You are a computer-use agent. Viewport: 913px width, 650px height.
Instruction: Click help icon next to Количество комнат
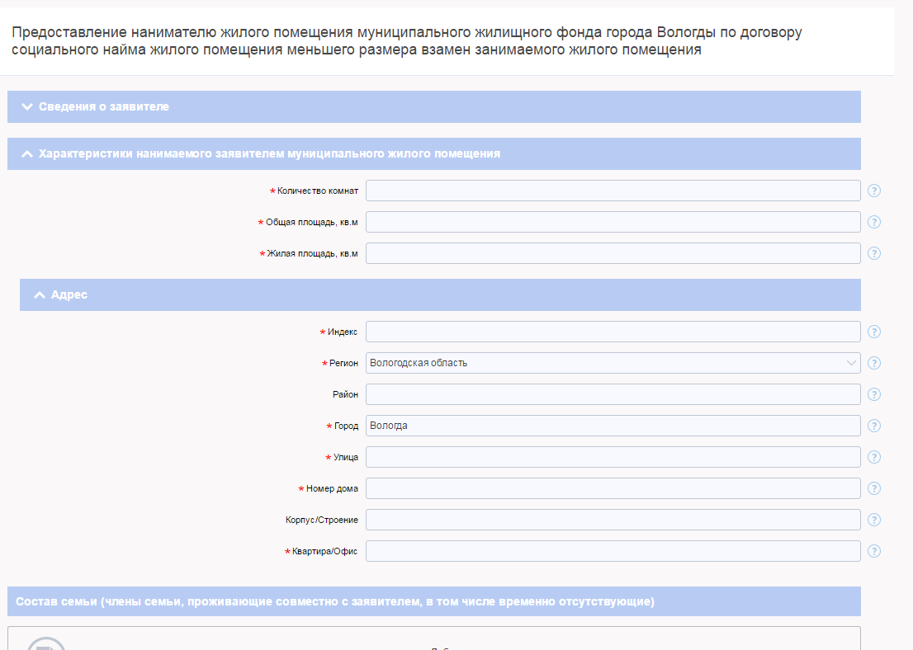pyautogui.click(x=874, y=191)
